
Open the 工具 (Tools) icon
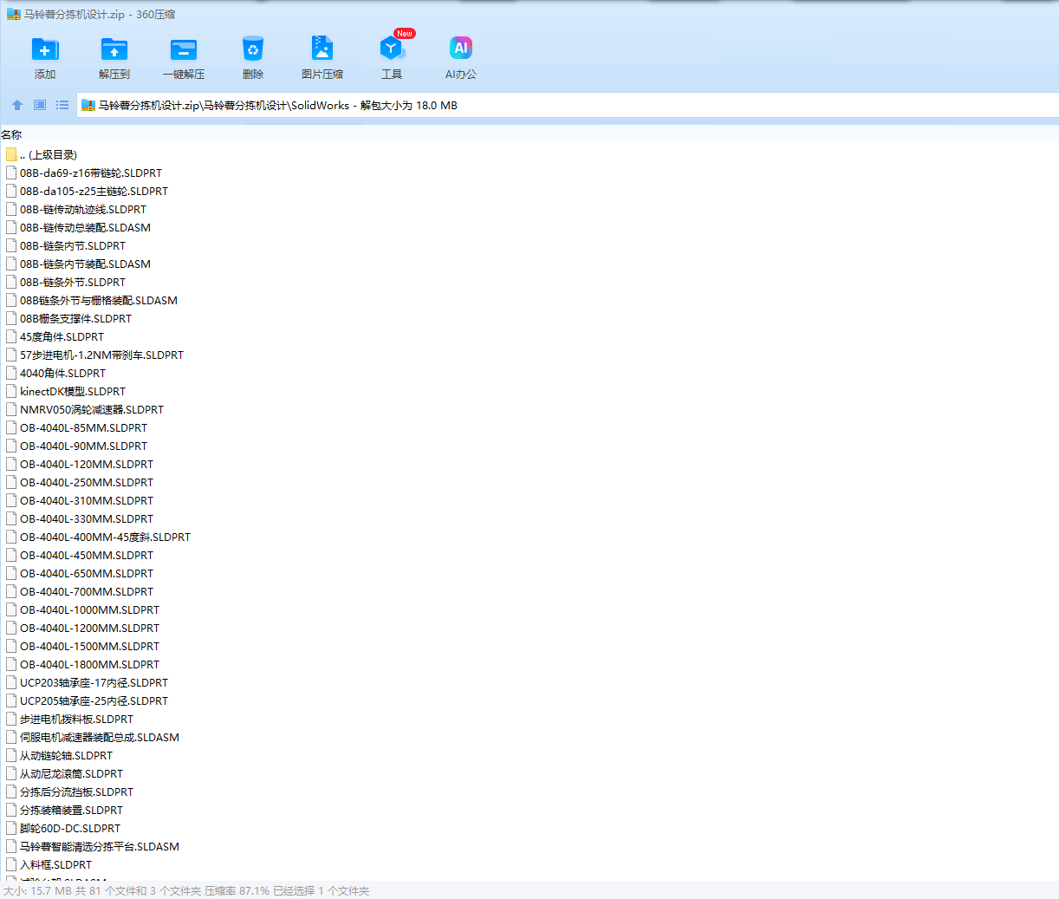click(x=392, y=48)
